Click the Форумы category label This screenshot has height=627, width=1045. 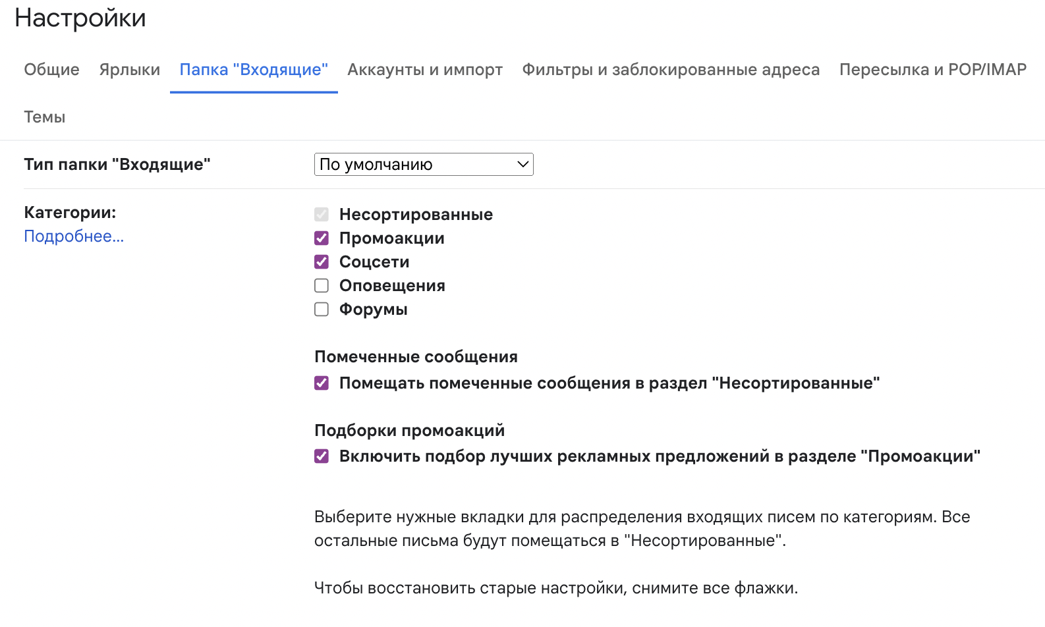(x=374, y=310)
